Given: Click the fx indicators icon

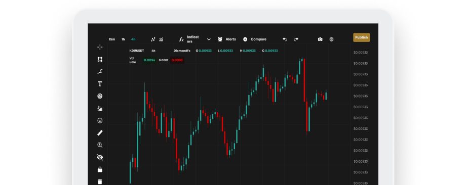Looking at the screenshot, I should point(181,39).
